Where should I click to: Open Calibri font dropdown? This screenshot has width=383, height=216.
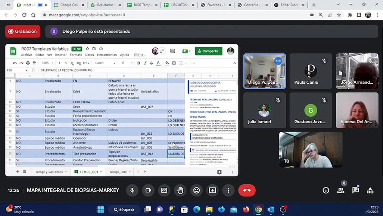pos(105,63)
